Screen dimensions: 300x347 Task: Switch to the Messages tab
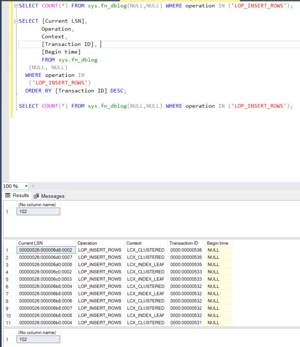click(x=49, y=196)
